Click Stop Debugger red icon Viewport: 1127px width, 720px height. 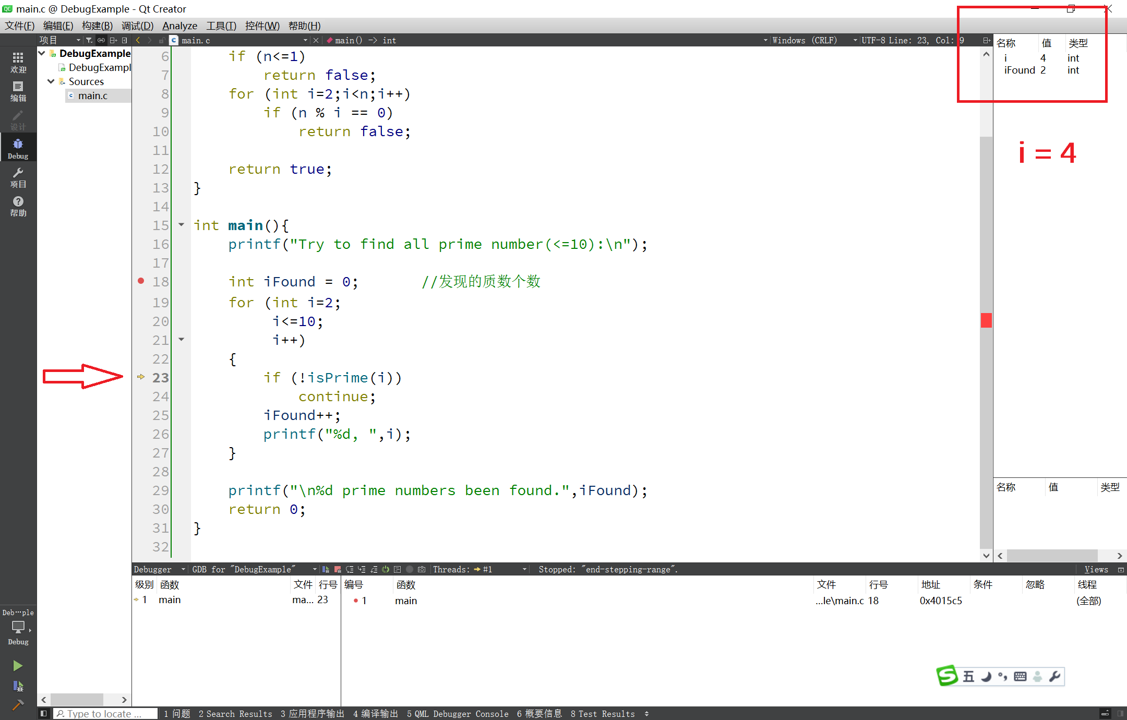click(x=338, y=569)
